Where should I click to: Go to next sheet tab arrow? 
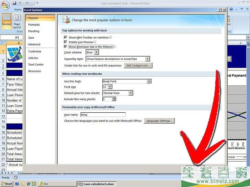[9, 173]
